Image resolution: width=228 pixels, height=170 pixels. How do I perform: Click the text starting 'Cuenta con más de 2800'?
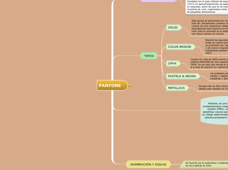(209, 63)
